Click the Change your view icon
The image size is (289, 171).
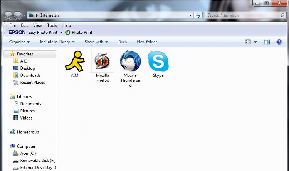(248, 42)
